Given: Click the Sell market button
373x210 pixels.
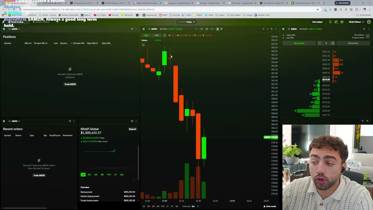Looking at the screenshot, I should pos(353,43).
